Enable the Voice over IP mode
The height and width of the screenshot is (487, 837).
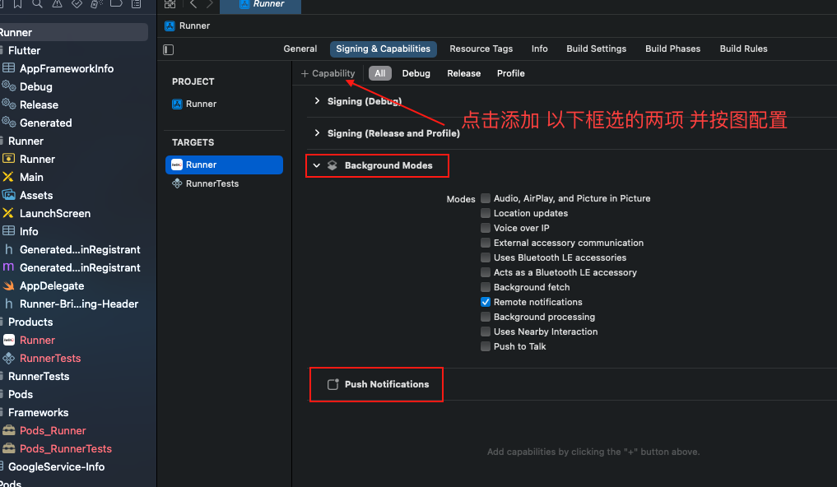click(x=486, y=228)
